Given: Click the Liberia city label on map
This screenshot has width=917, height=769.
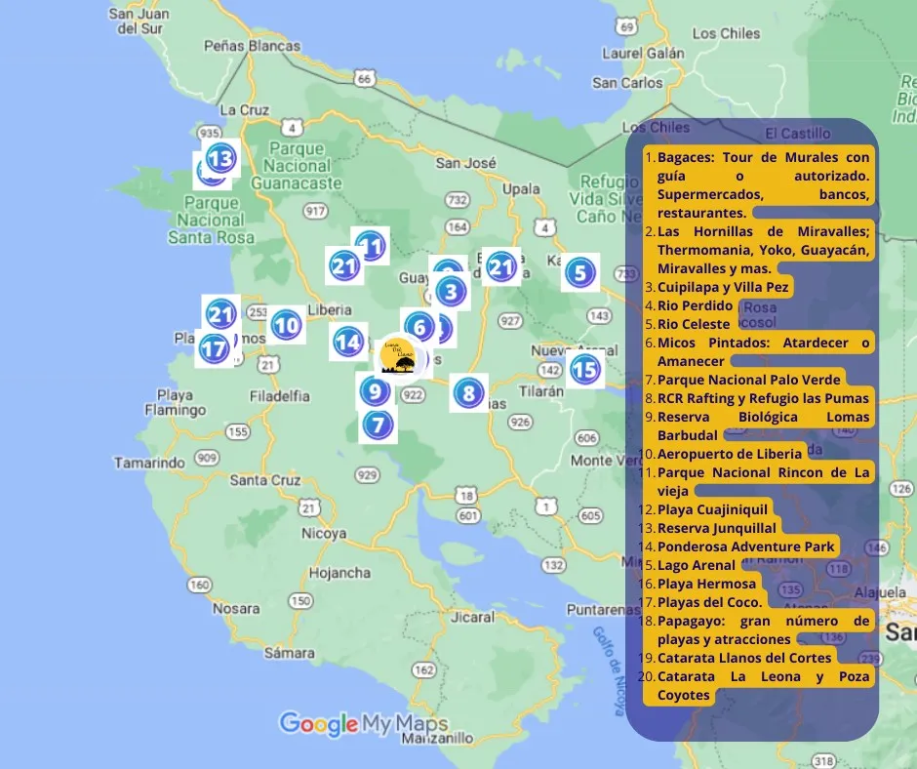Looking at the screenshot, I should point(330,309).
